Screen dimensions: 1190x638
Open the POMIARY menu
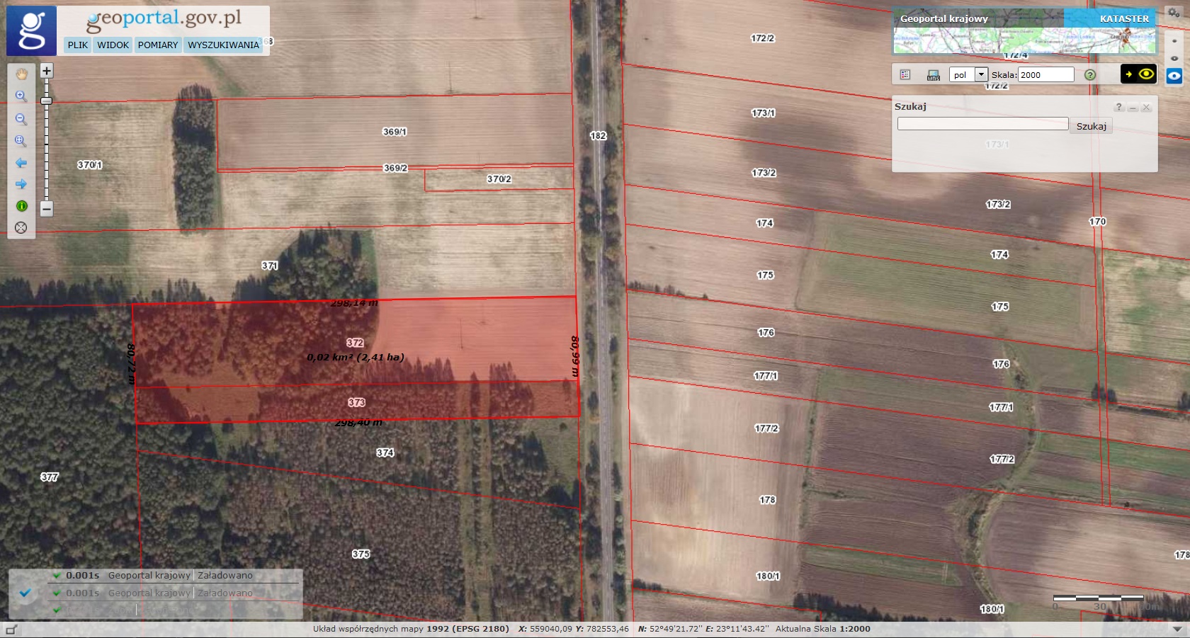pos(158,45)
